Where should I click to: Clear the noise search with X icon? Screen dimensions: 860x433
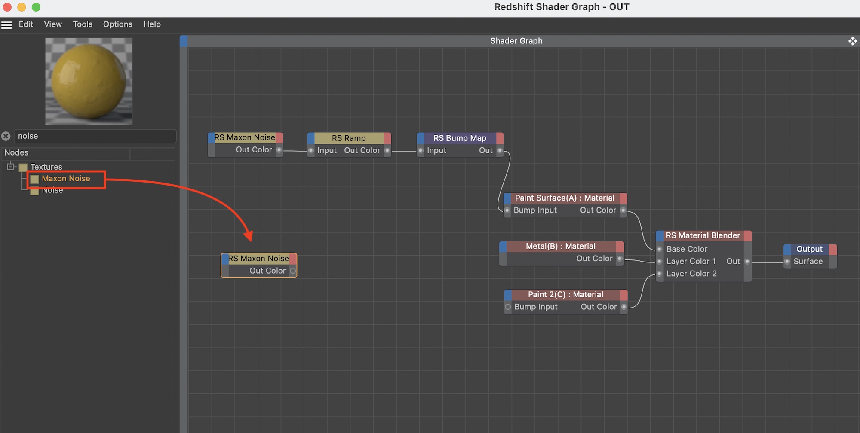(6, 136)
